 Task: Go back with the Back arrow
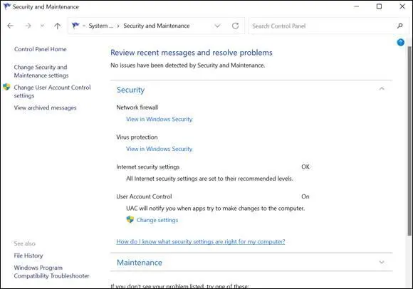[x=10, y=26]
